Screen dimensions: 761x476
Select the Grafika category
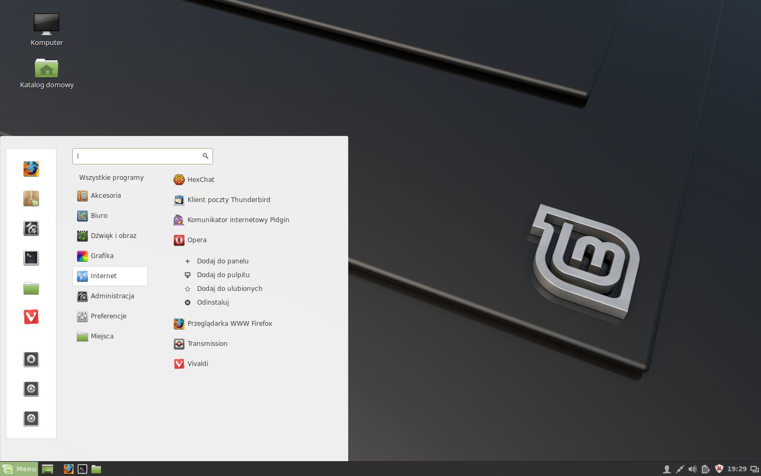(110, 256)
